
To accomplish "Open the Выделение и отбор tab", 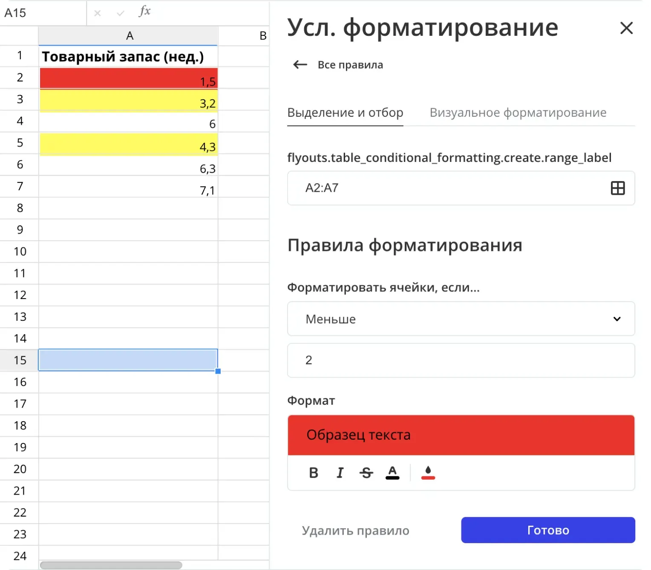I will [x=346, y=112].
